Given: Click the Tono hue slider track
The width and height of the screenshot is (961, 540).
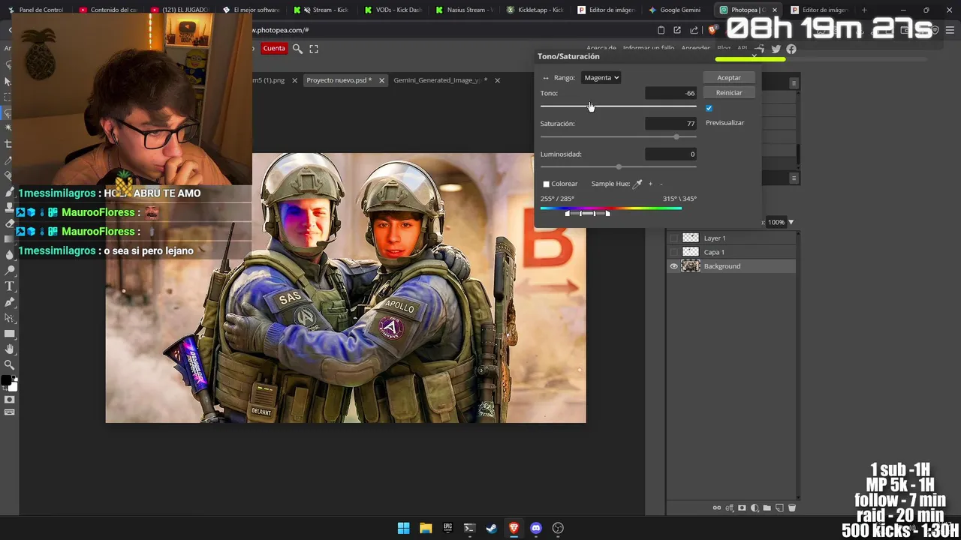Looking at the screenshot, I should point(618,106).
